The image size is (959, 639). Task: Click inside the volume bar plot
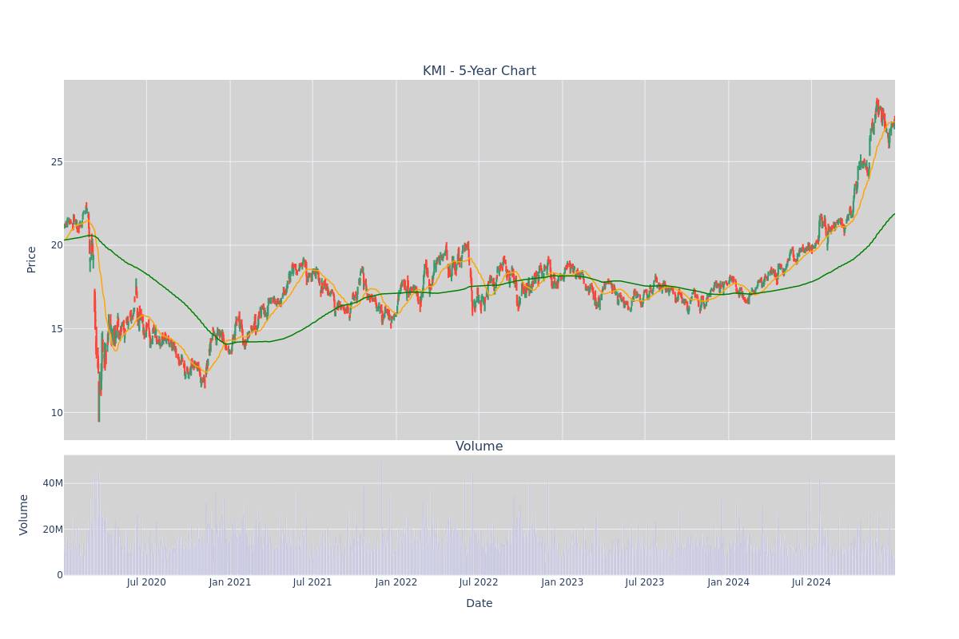[479, 515]
